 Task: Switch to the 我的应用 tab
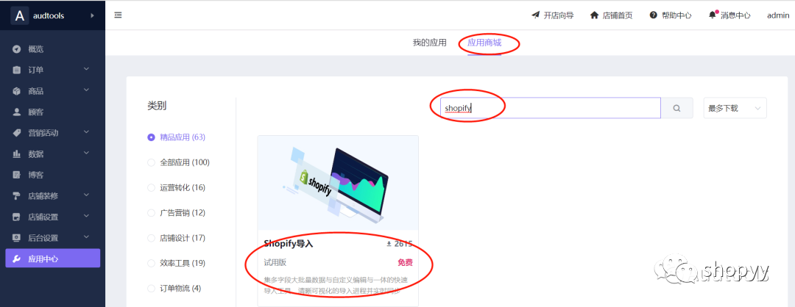(429, 43)
